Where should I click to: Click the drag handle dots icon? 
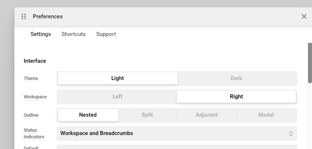tap(24, 17)
